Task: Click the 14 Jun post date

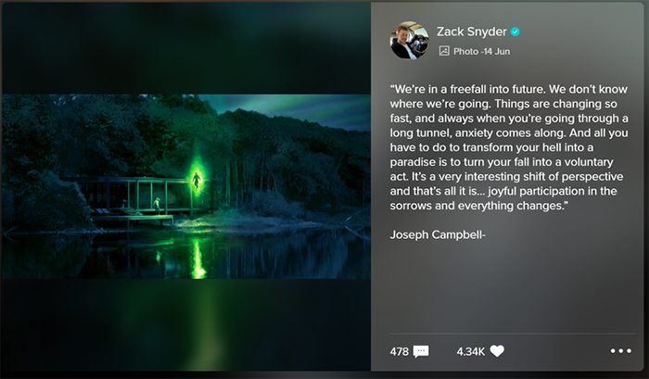Action: click(497, 51)
